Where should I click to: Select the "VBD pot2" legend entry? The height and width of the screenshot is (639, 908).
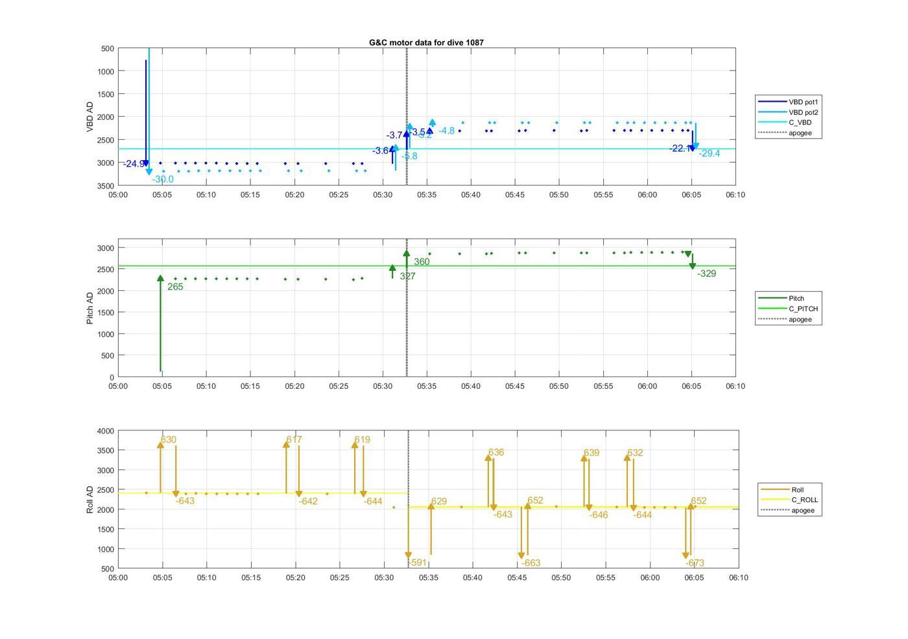pyautogui.click(x=788, y=112)
